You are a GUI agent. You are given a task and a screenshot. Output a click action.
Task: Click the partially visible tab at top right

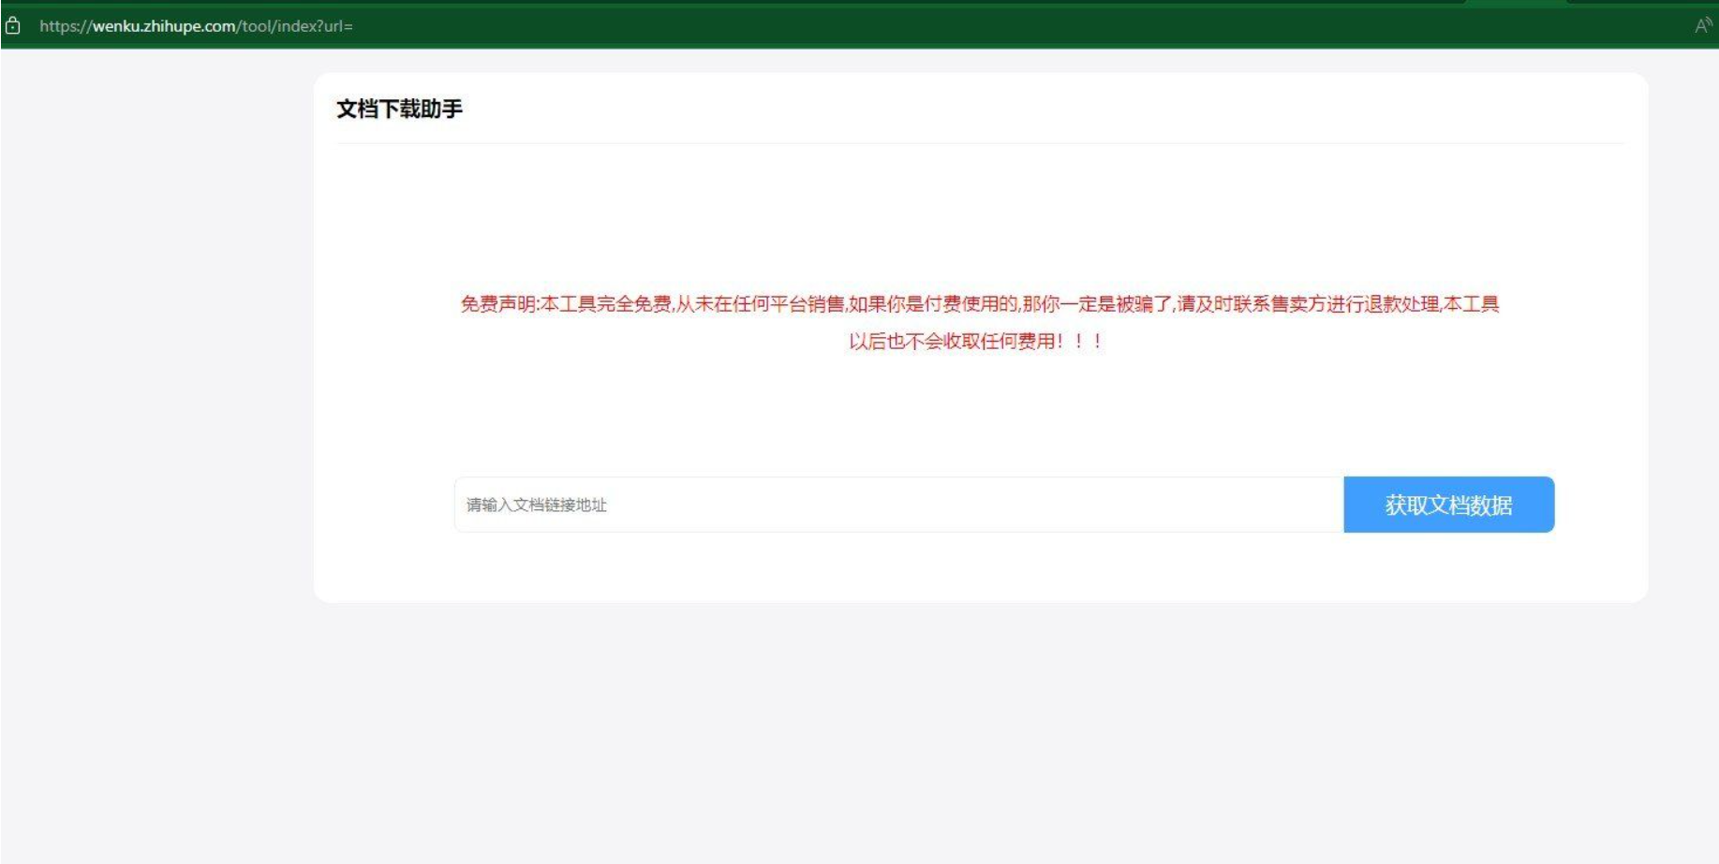(1518, 4)
